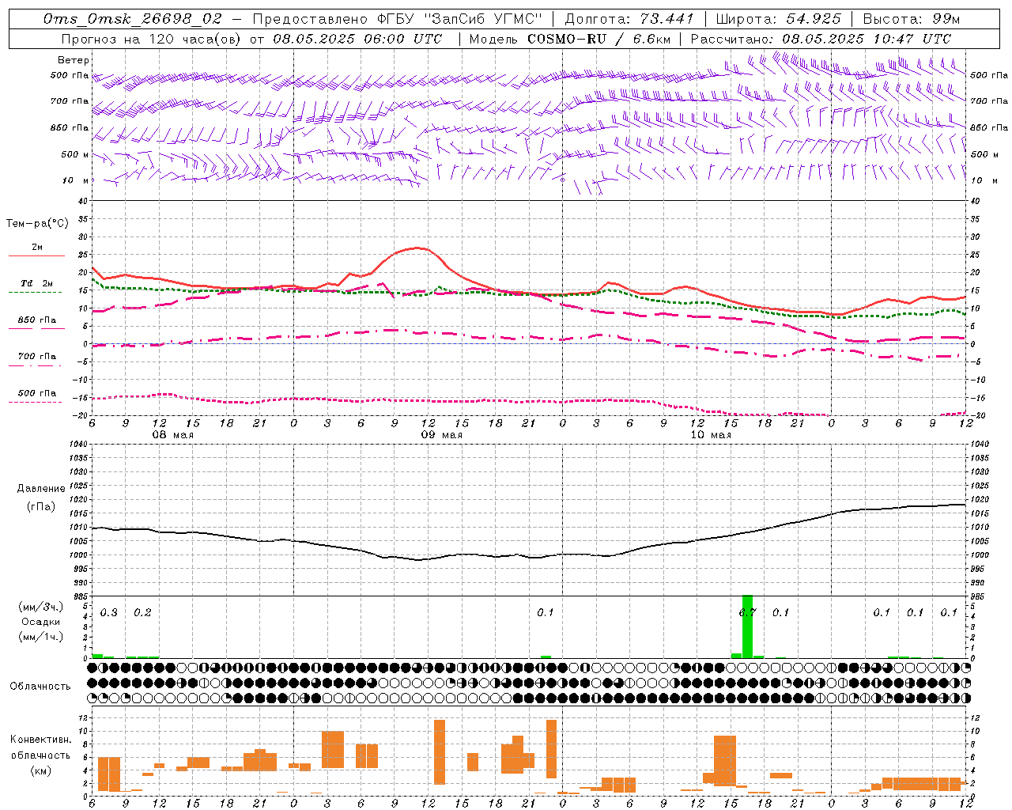Click the 'Td 2м' legend label
The width and height of the screenshot is (1012, 810).
tap(37, 283)
